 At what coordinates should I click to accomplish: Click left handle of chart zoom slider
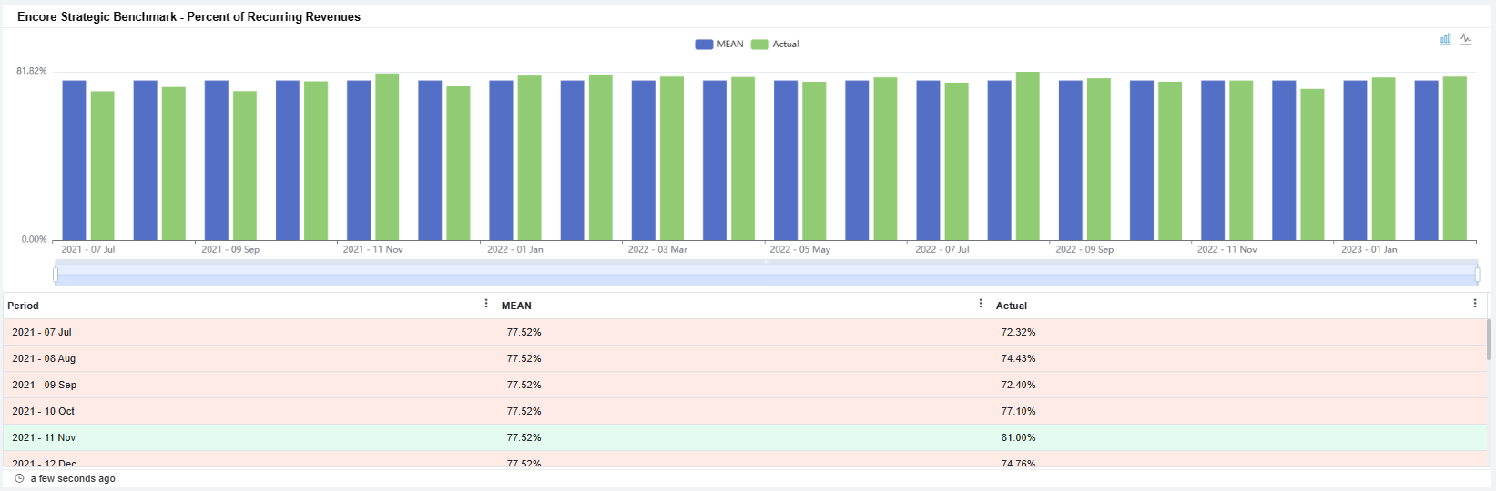[56, 274]
